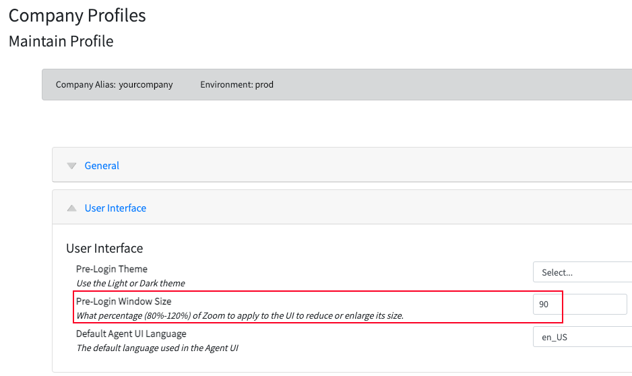Click the Environment: prod text
This screenshot has height=376, width=632.
[236, 85]
